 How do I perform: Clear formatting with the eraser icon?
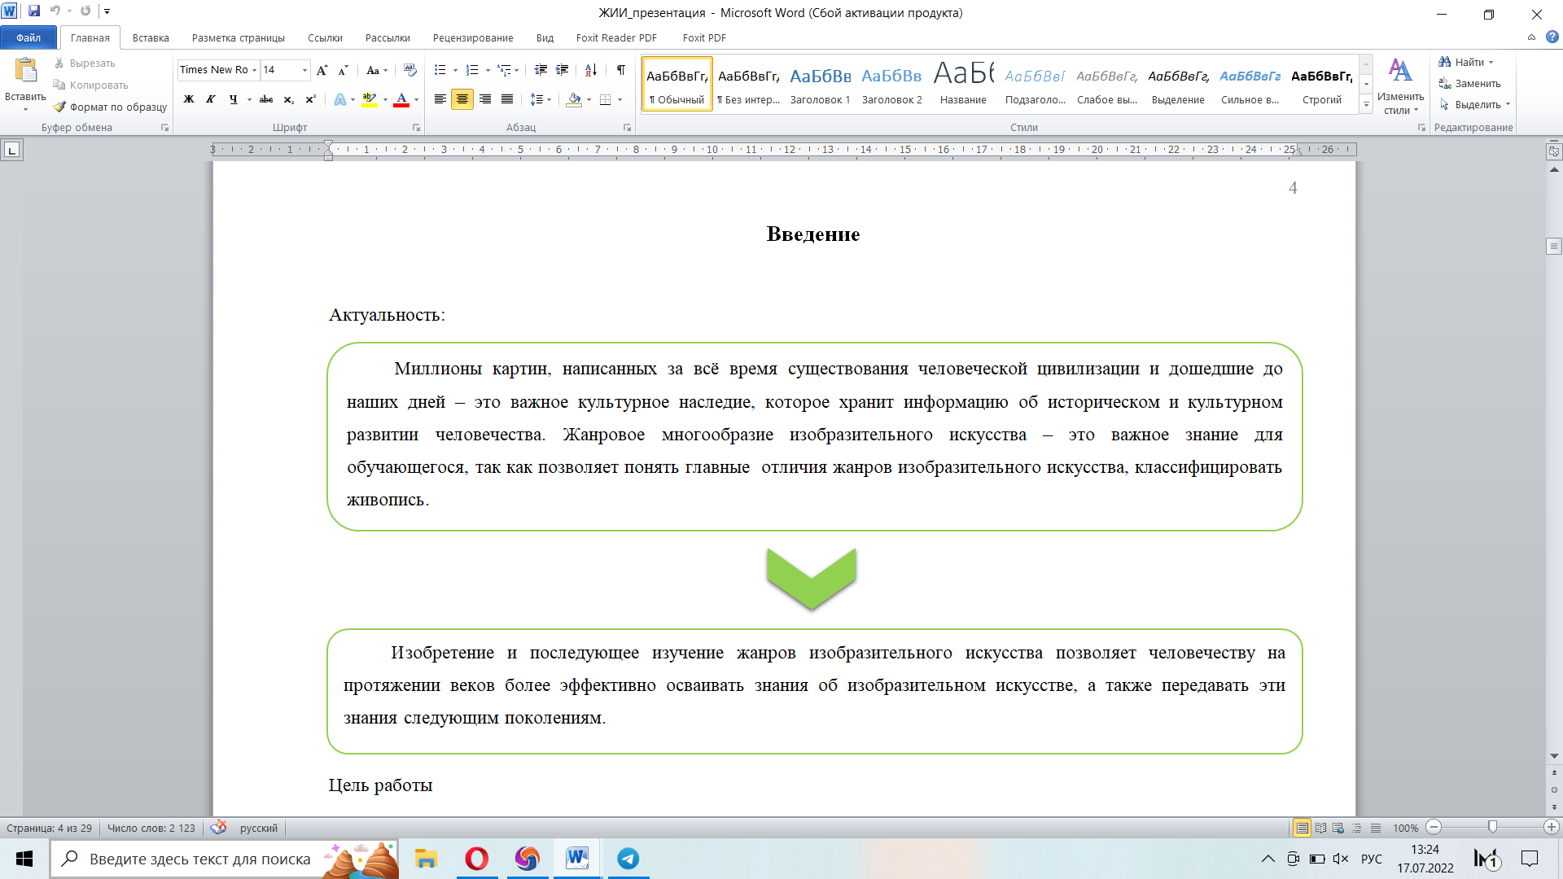(409, 70)
